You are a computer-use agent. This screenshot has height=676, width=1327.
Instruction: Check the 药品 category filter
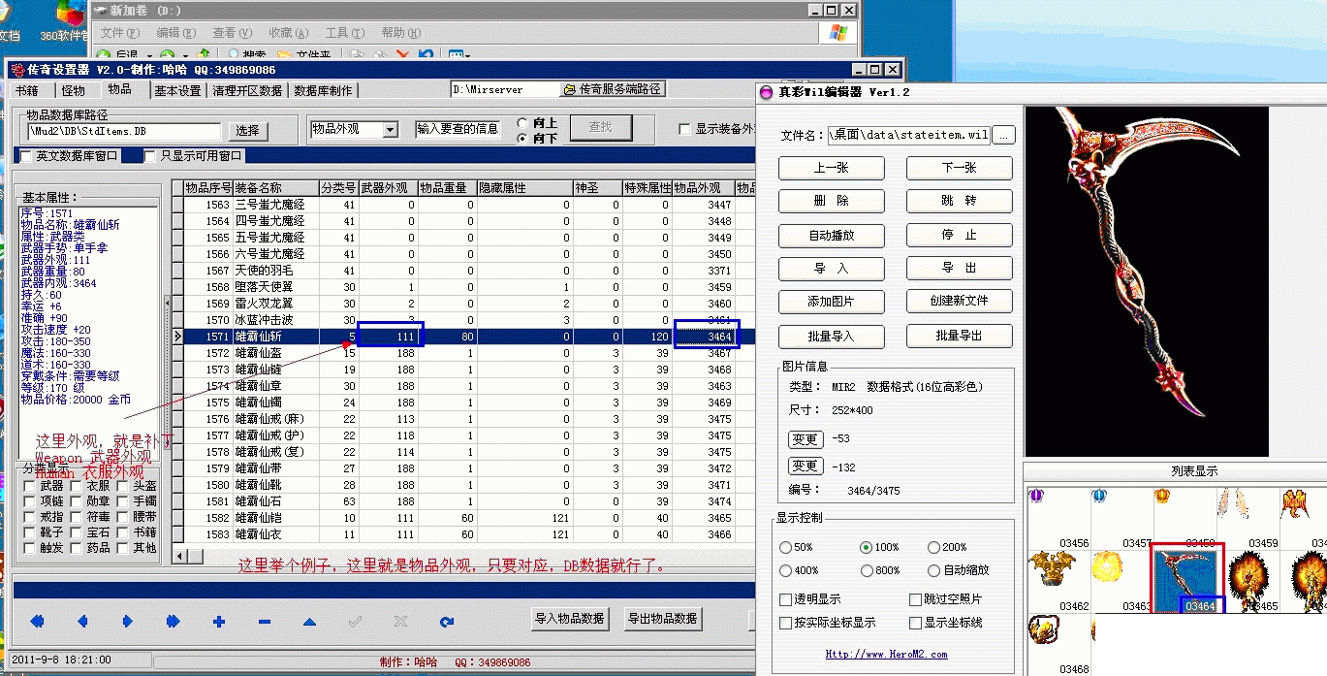pos(77,548)
